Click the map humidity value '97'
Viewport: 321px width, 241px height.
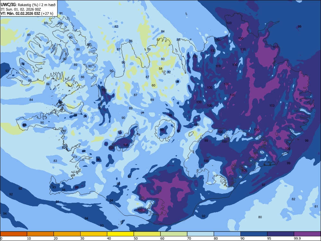pos(264,185)
